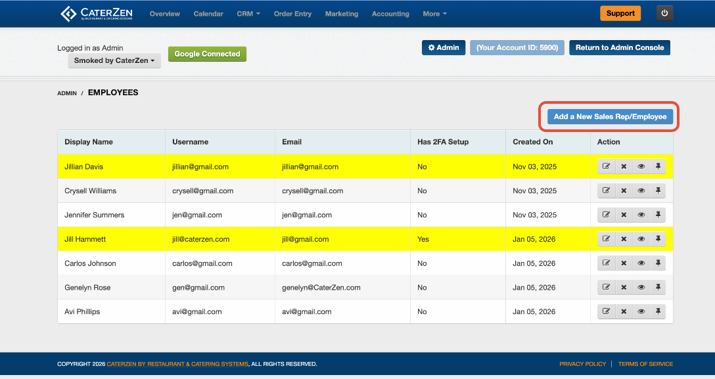Open the Accounting section

click(390, 14)
